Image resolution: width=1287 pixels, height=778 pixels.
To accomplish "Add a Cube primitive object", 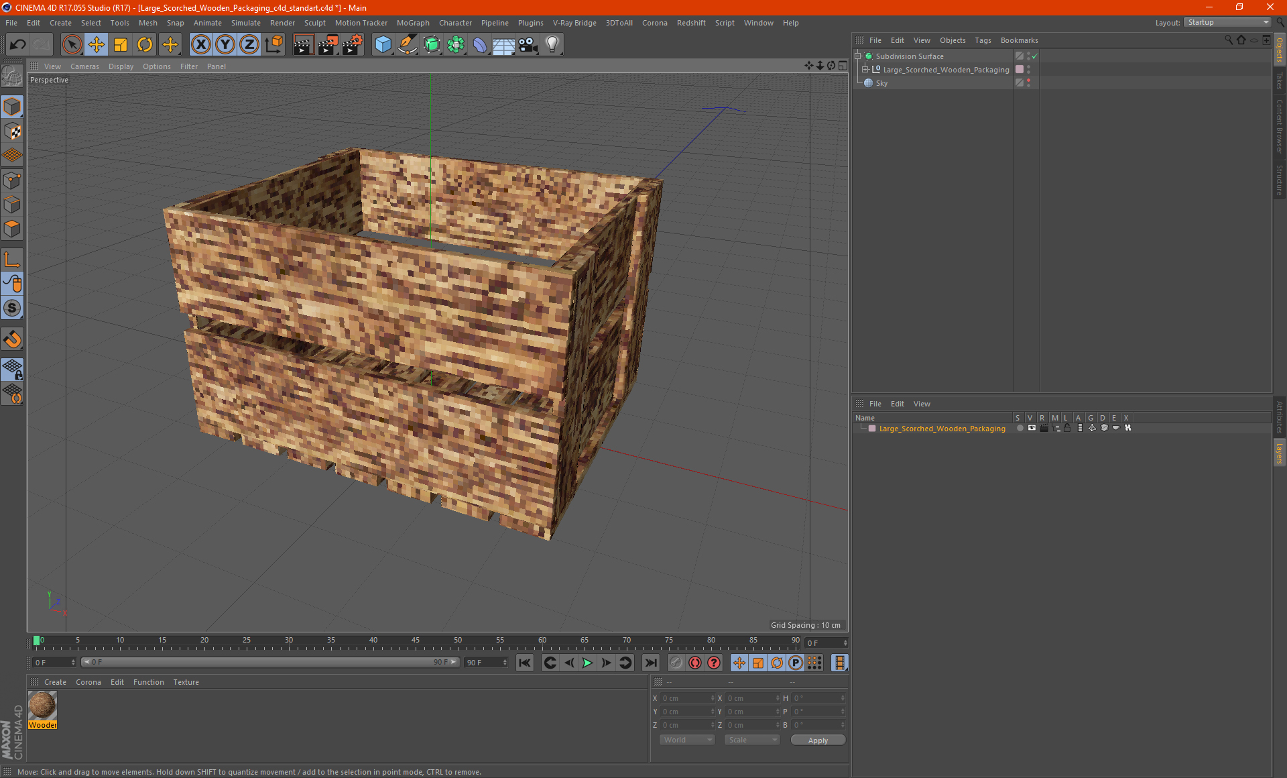I will pyautogui.click(x=383, y=45).
